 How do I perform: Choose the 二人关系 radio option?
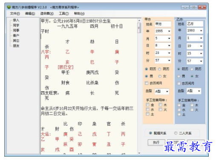click(176, 133)
